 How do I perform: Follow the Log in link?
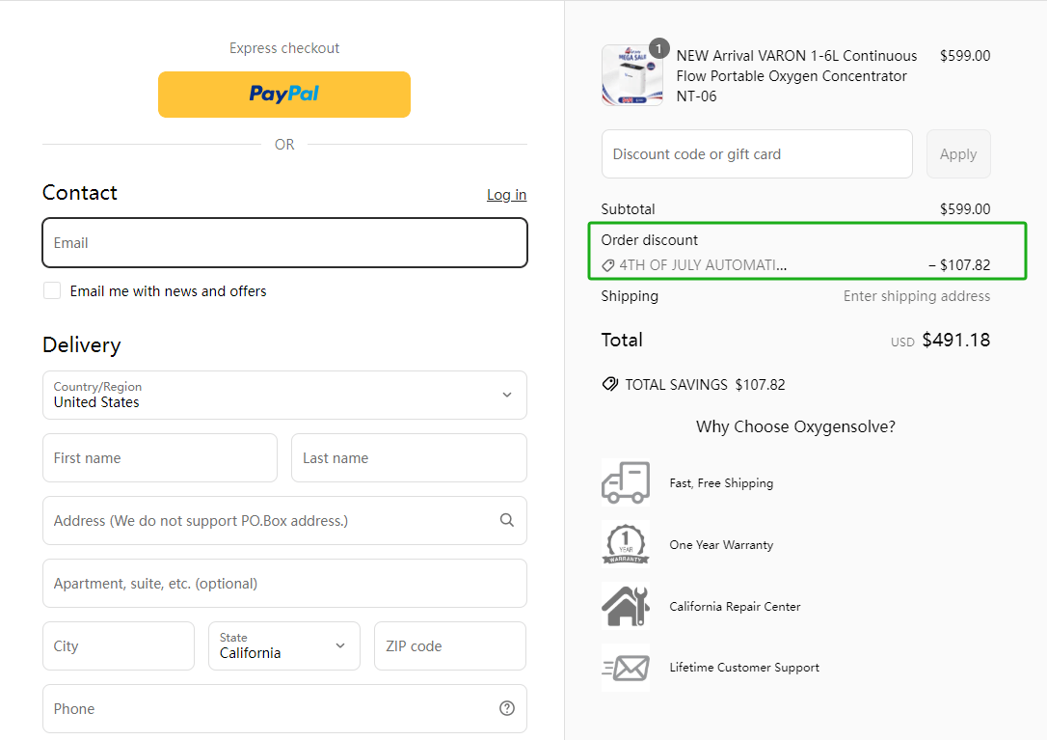506,195
